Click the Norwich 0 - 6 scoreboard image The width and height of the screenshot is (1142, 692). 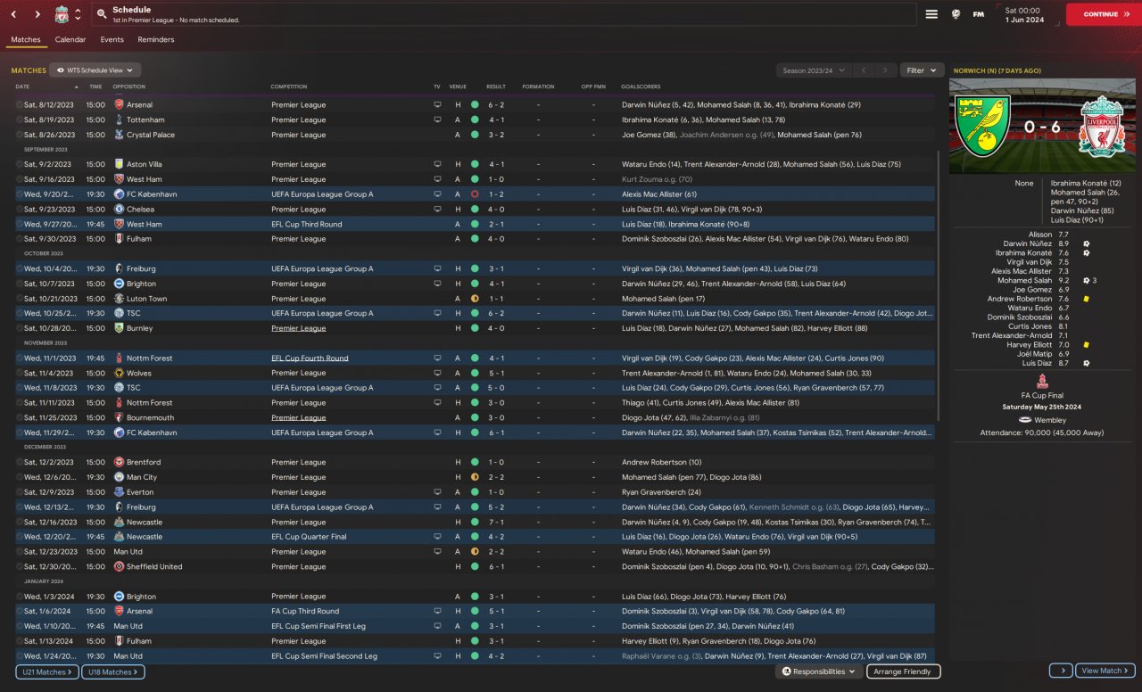[1040, 126]
